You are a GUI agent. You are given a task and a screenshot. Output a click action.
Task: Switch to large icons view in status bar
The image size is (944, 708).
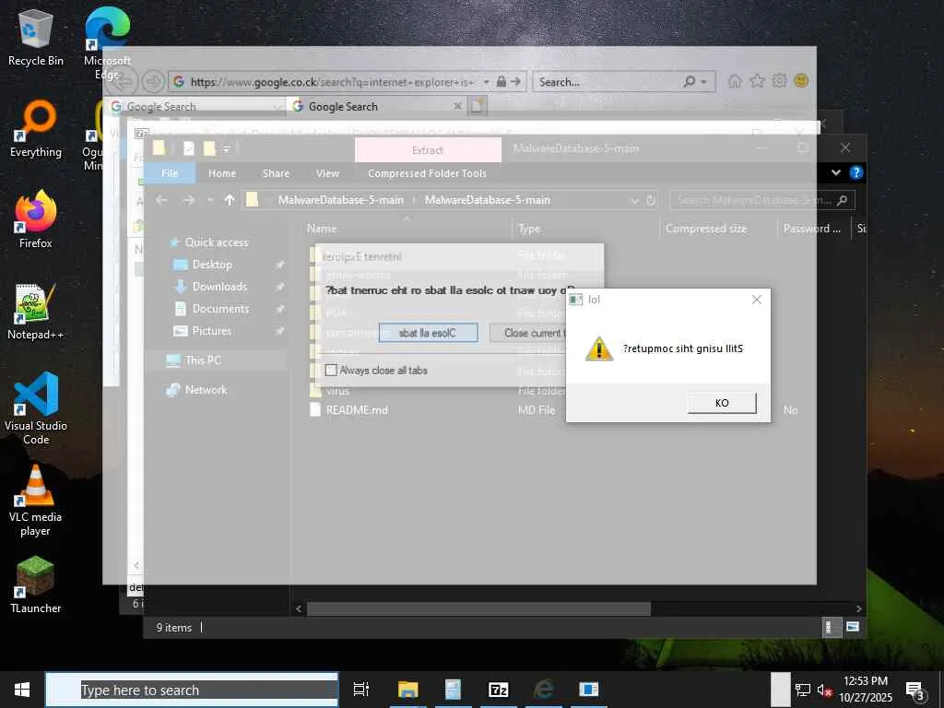pyautogui.click(x=853, y=627)
